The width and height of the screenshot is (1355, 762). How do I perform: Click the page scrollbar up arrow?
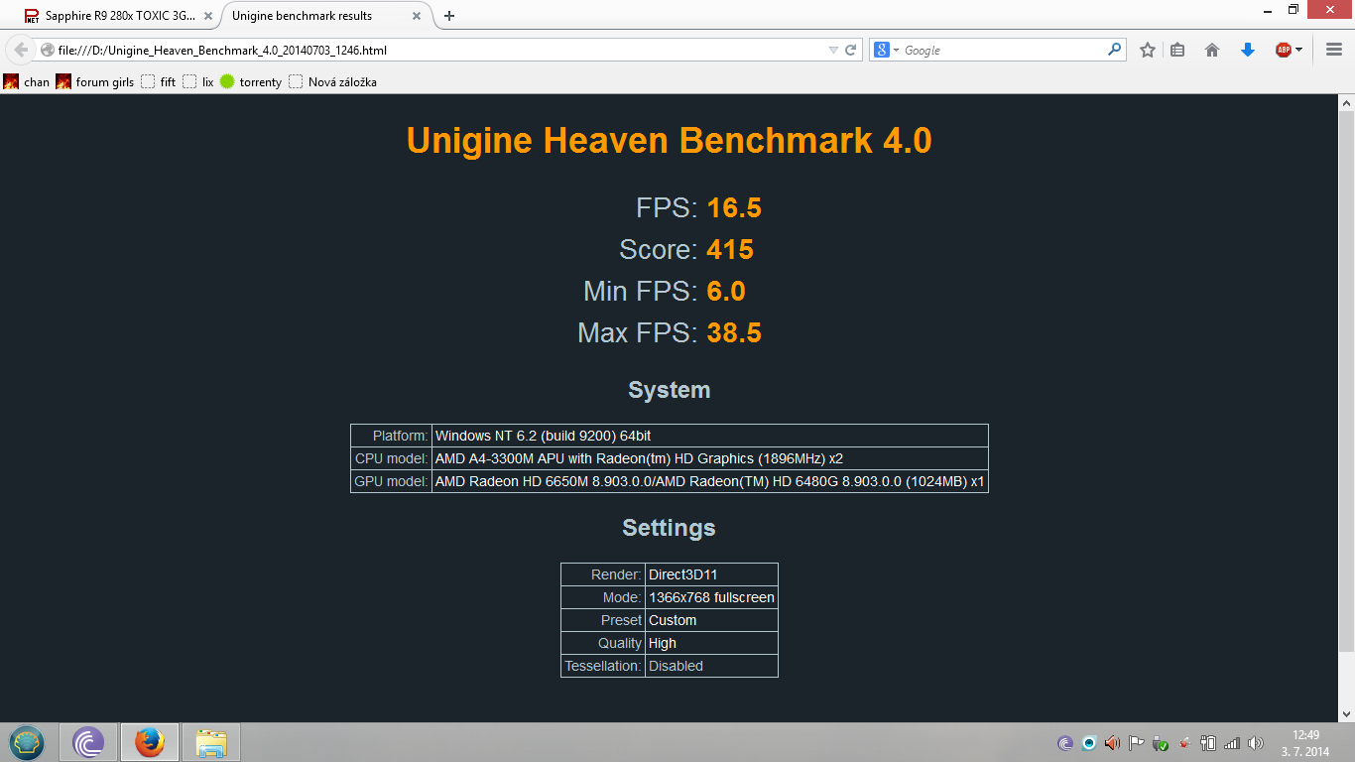point(1347,103)
